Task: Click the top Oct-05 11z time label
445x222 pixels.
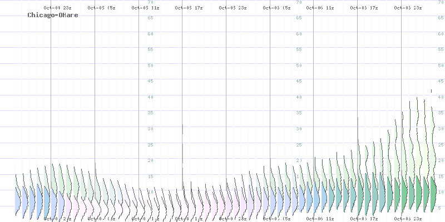Action: point(145,8)
